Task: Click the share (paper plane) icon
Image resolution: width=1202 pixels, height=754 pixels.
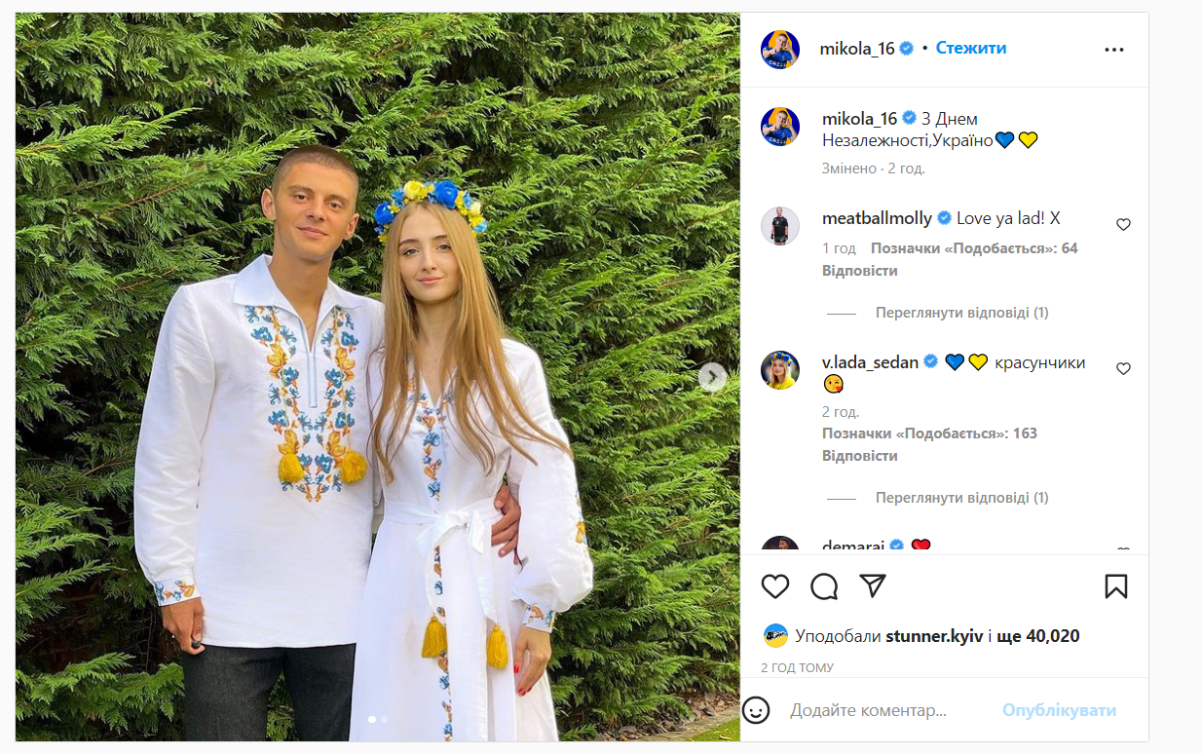Action: (x=874, y=585)
